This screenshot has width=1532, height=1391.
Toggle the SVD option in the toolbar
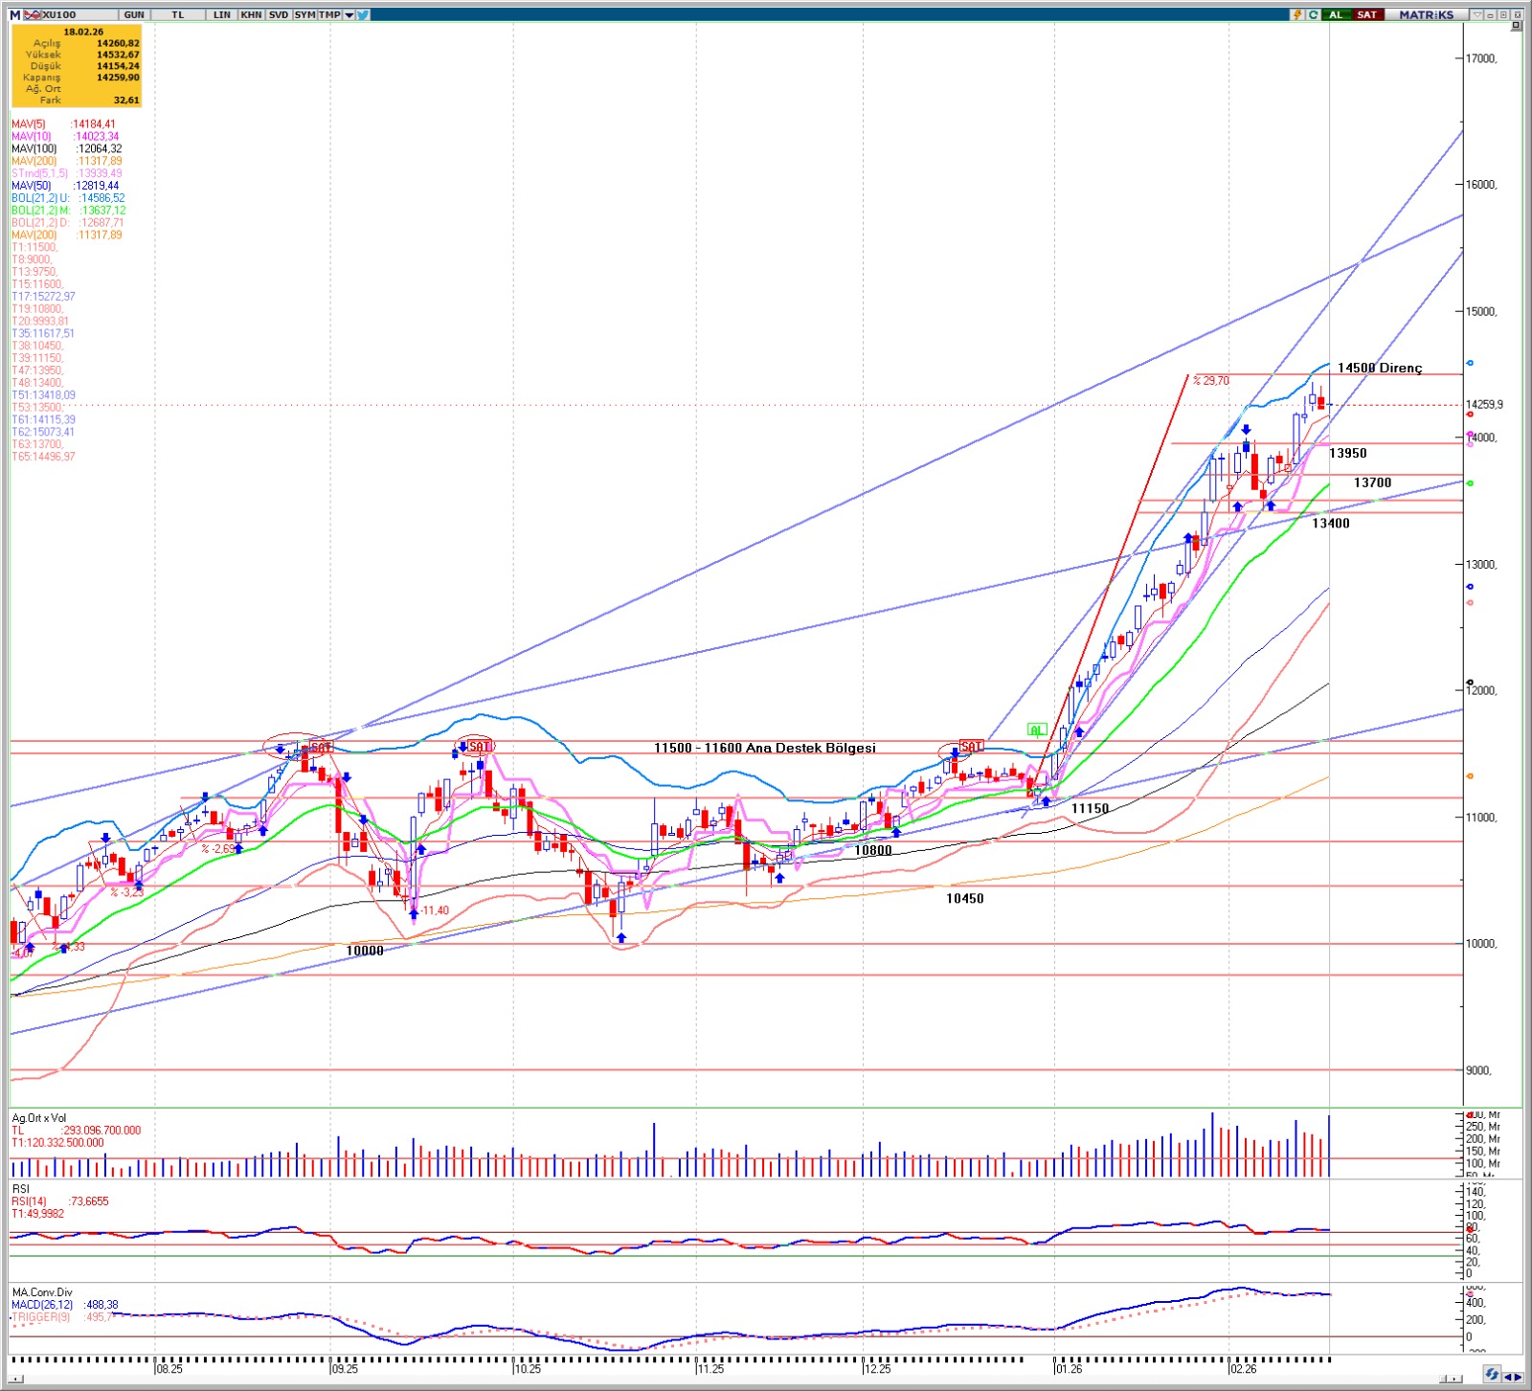click(x=278, y=14)
